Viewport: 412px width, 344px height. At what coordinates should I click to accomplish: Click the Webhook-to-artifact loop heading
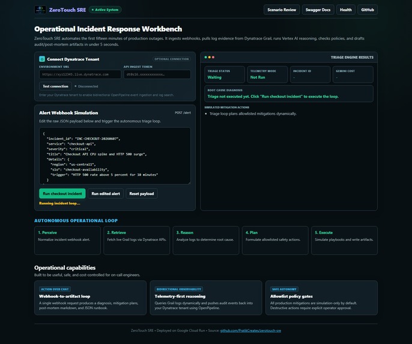(x=65, y=296)
